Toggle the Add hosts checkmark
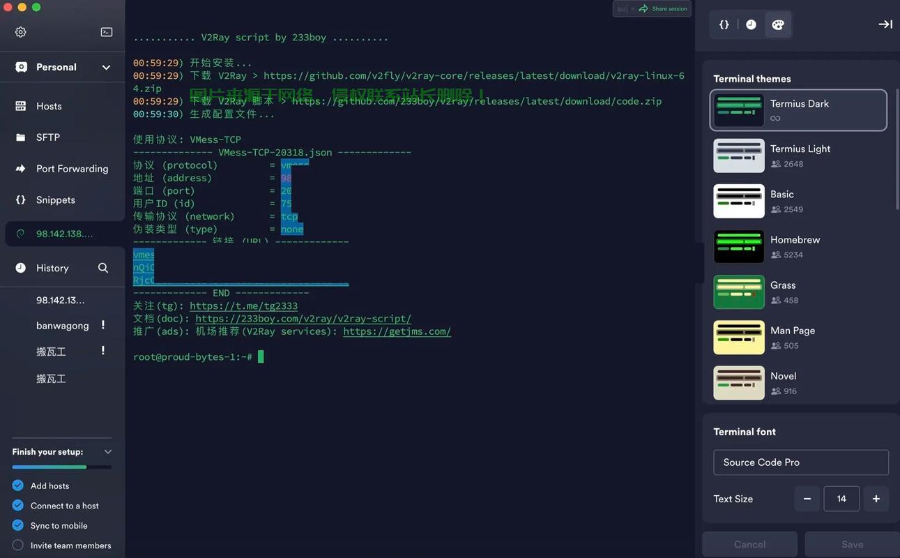This screenshot has width=900, height=558. (x=18, y=485)
